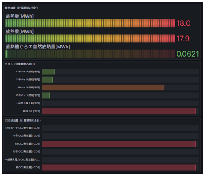
Task: Select the 11号ボイラ燃料[千円] label
Action: [x=28, y=80]
